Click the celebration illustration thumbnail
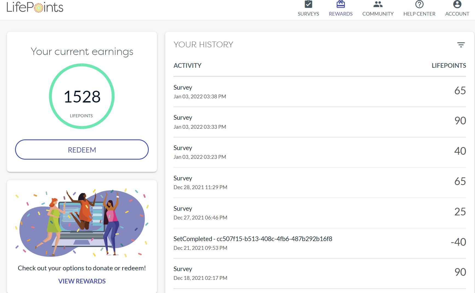The height and width of the screenshot is (293, 475). (82, 222)
